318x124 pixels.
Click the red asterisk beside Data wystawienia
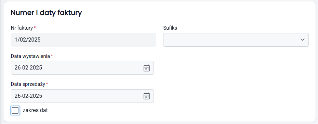52,55
